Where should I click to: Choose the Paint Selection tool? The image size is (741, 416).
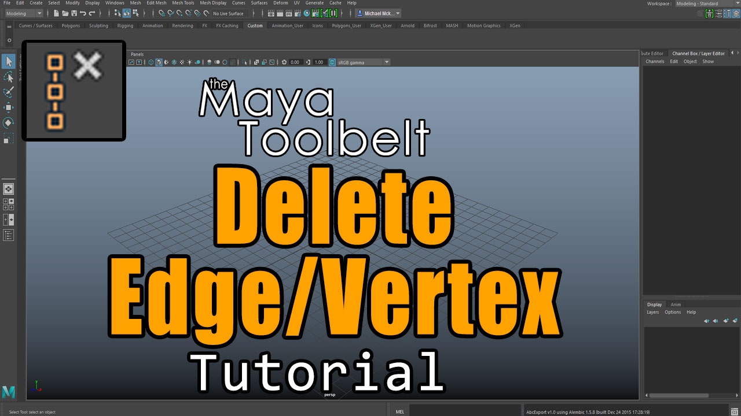(9, 92)
